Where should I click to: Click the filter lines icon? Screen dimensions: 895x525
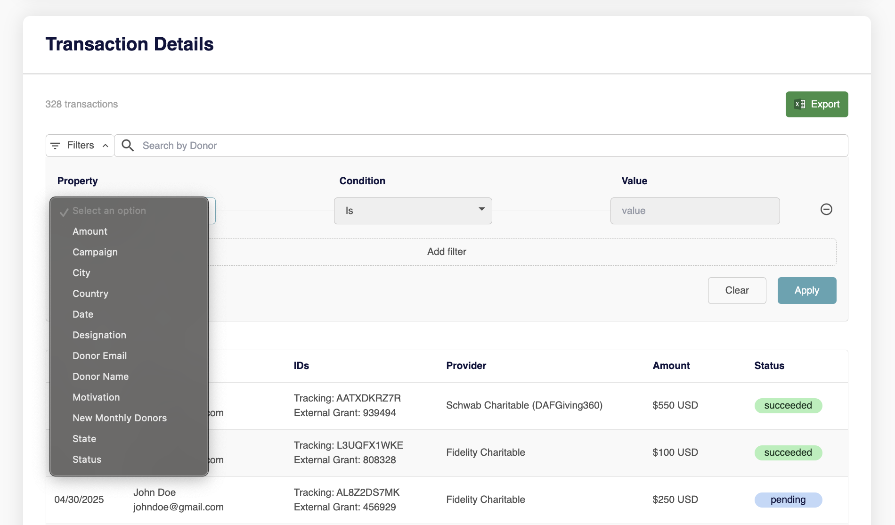(x=55, y=146)
